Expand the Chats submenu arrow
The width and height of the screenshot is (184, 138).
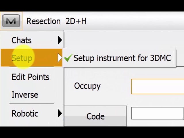coord(60,40)
